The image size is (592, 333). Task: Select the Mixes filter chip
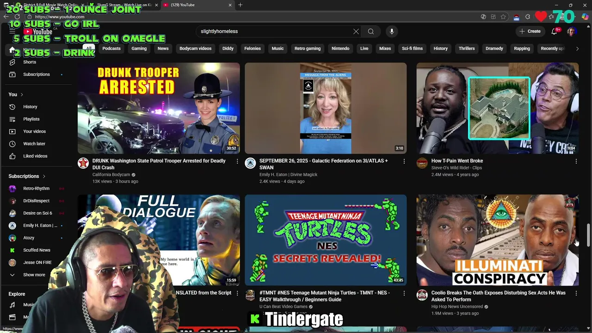[385, 49]
